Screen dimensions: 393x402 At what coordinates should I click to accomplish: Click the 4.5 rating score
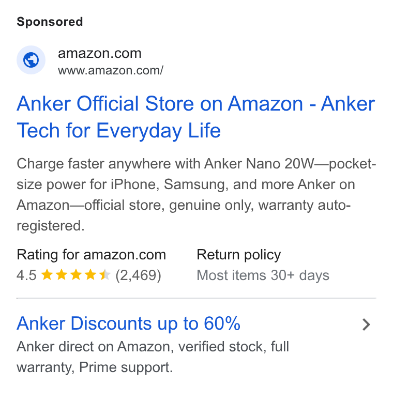click(26, 275)
